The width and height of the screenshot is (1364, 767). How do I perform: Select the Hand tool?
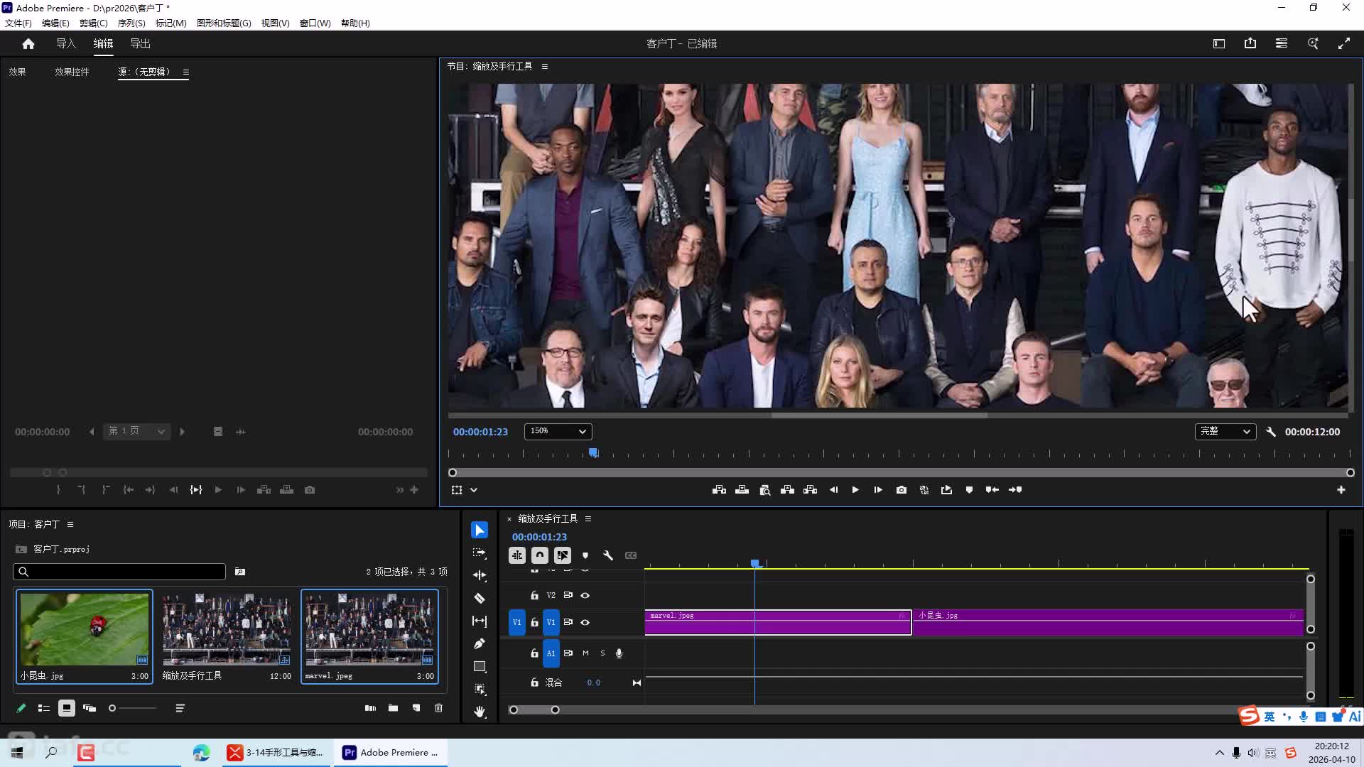(480, 712)
